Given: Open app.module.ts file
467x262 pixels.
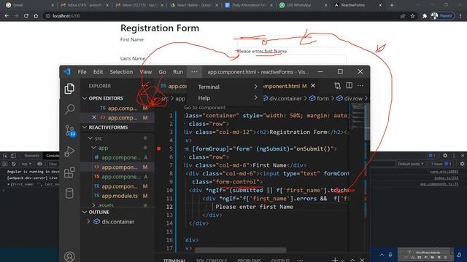Looking at the screenshot, I should (120, 196).
